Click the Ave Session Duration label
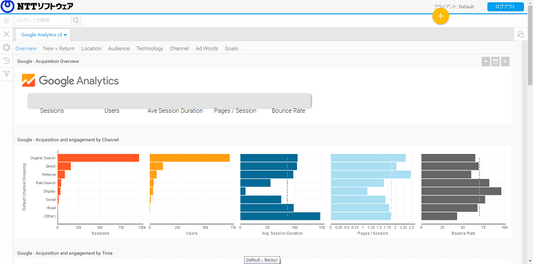The height and width of the screenshot is (264, 533). [x=175, y=111]
